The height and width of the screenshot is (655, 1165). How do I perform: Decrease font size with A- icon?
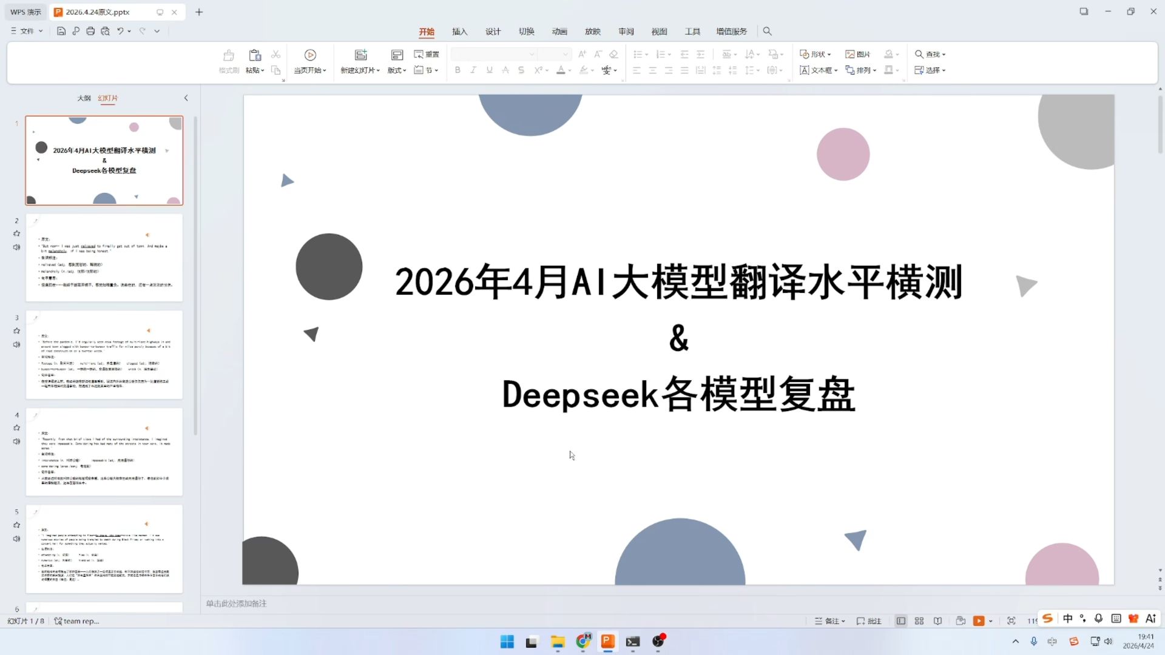[598, 55]
